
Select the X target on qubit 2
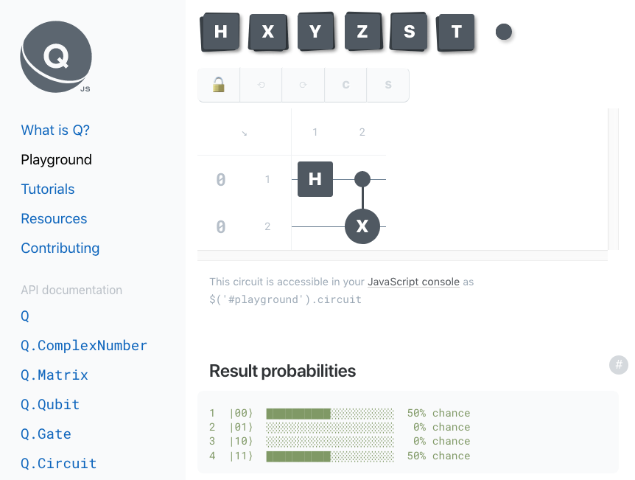[362, 226]
